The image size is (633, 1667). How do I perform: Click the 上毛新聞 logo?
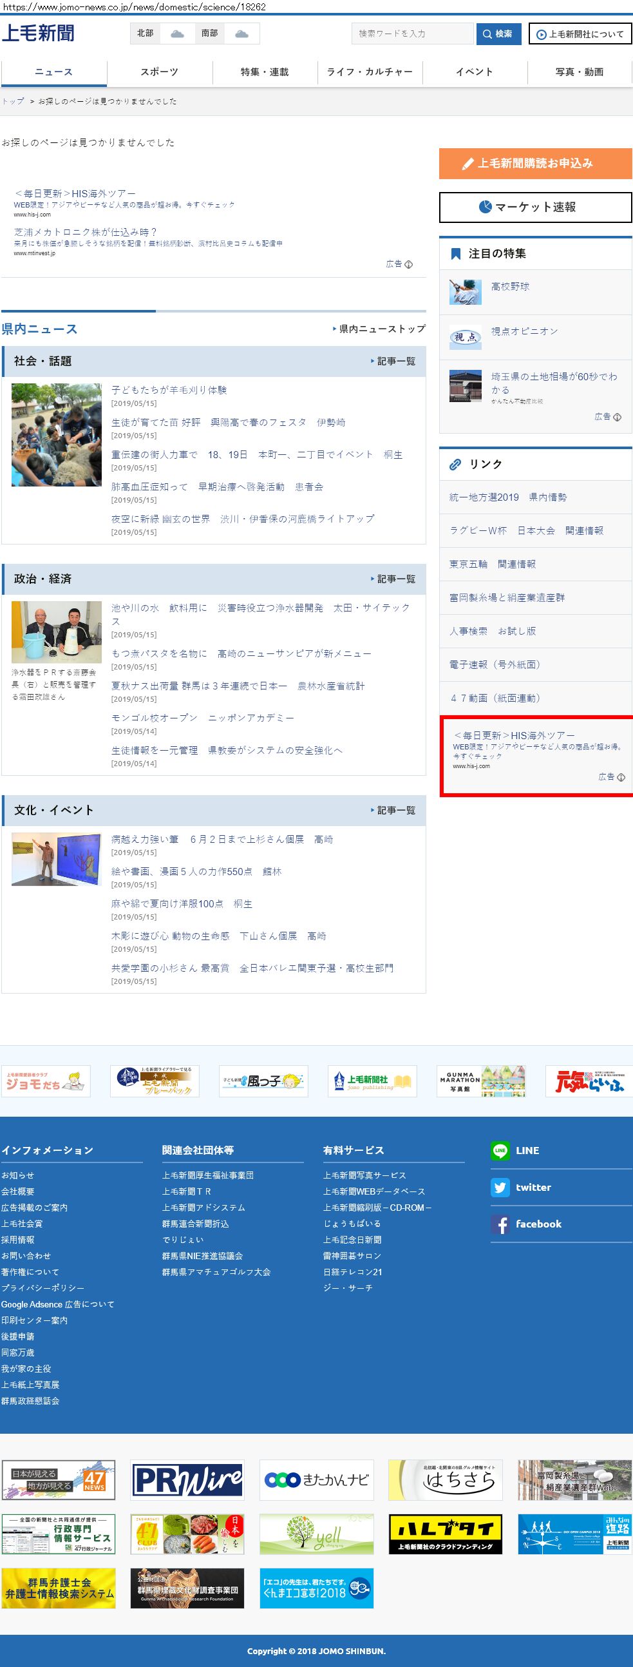coord(38,33)
